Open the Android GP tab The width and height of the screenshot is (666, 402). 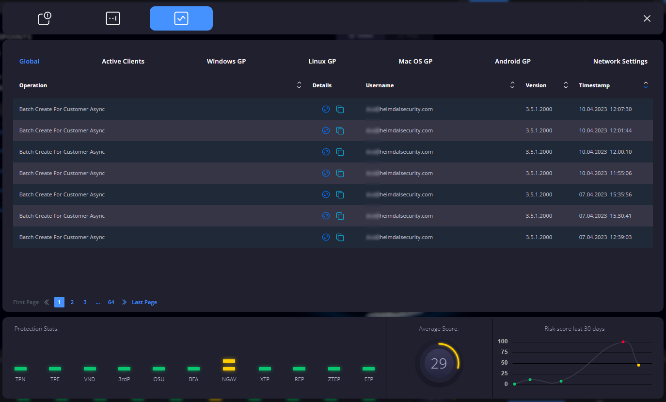point(513,62)
